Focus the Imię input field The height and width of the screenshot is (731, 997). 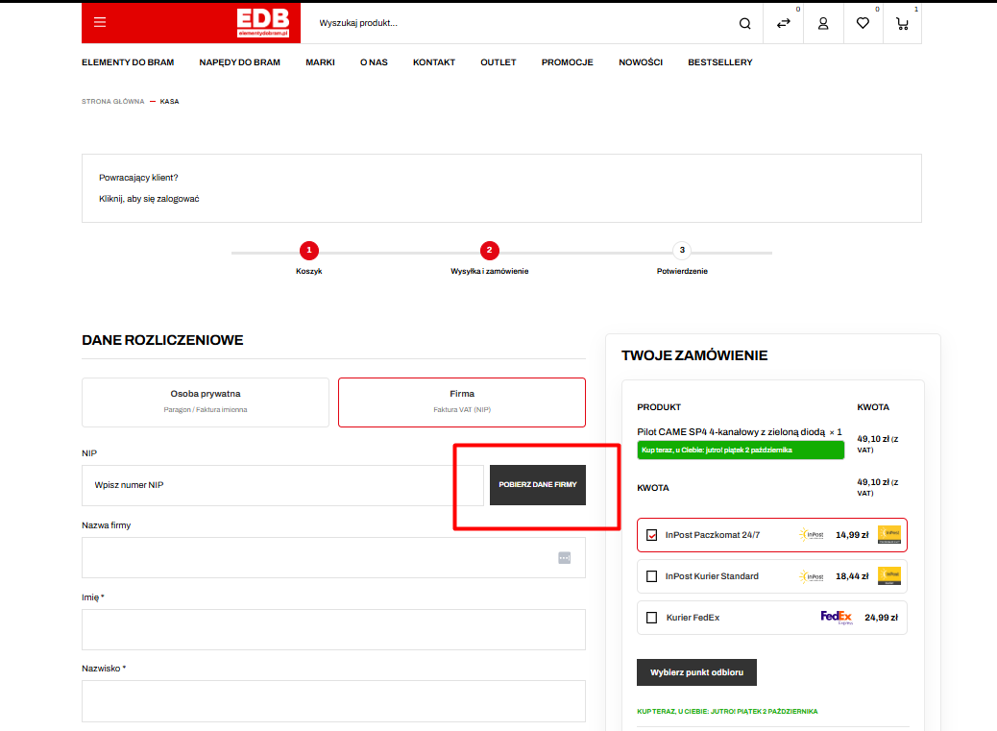click(x=333, y=630)
